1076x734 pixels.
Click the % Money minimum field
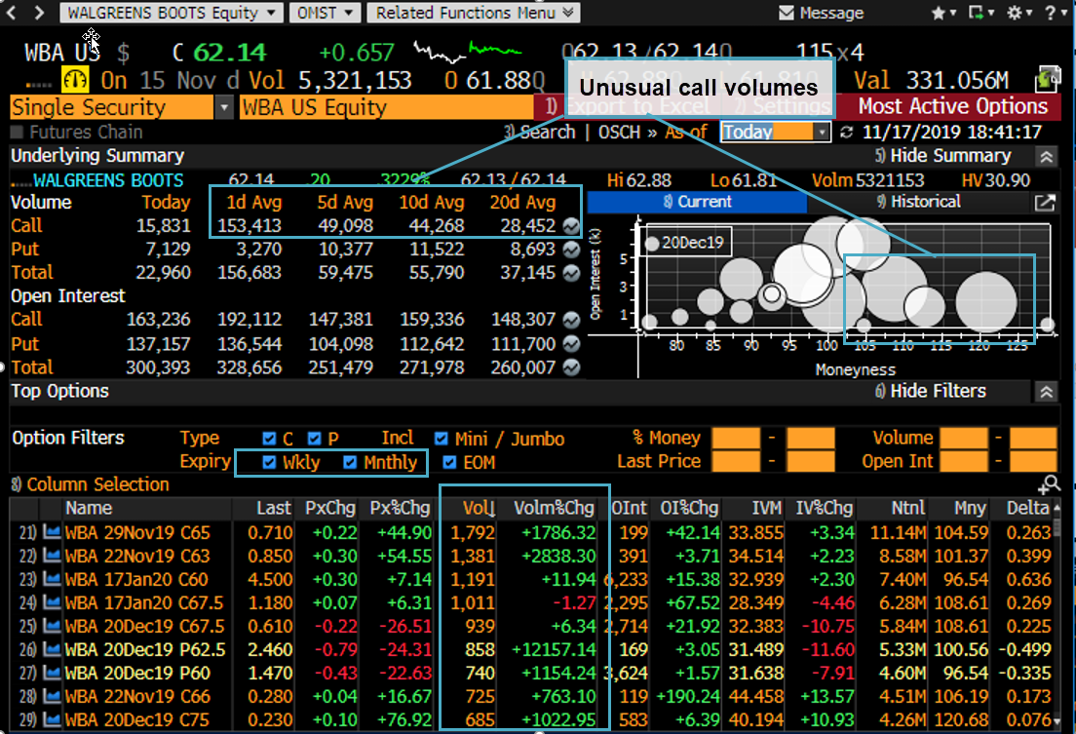click(736, 438)
